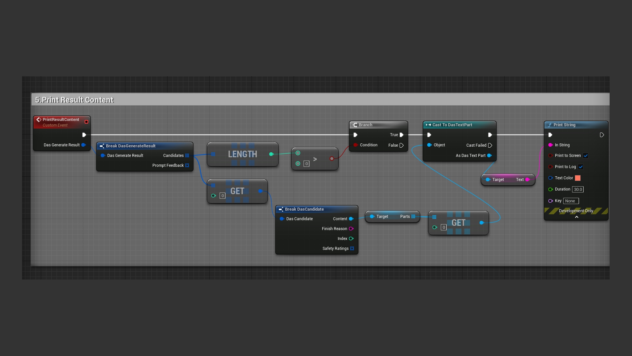Click Text output pin on Target node
Image resolution: width=632 pixels, height=356 pixels.
coord(528,180)
